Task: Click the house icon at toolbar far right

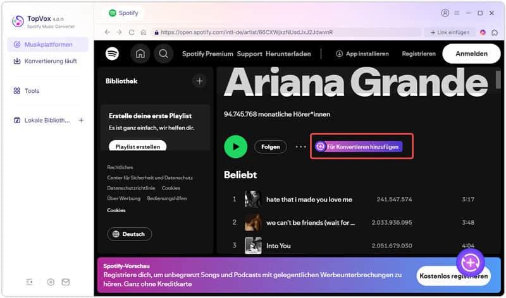Action: point(495,32)
